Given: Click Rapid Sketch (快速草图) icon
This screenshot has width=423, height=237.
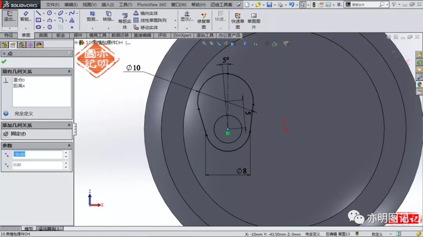Looking at the screenshot, I should point(238,16).
